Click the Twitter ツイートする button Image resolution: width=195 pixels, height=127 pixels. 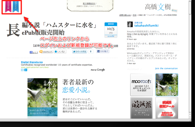click(x=80, y=52)
